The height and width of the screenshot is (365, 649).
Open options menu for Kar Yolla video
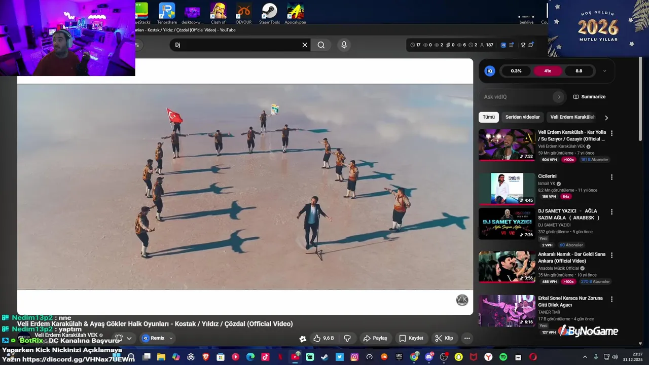pyautogui.click(x=611, y=133)
